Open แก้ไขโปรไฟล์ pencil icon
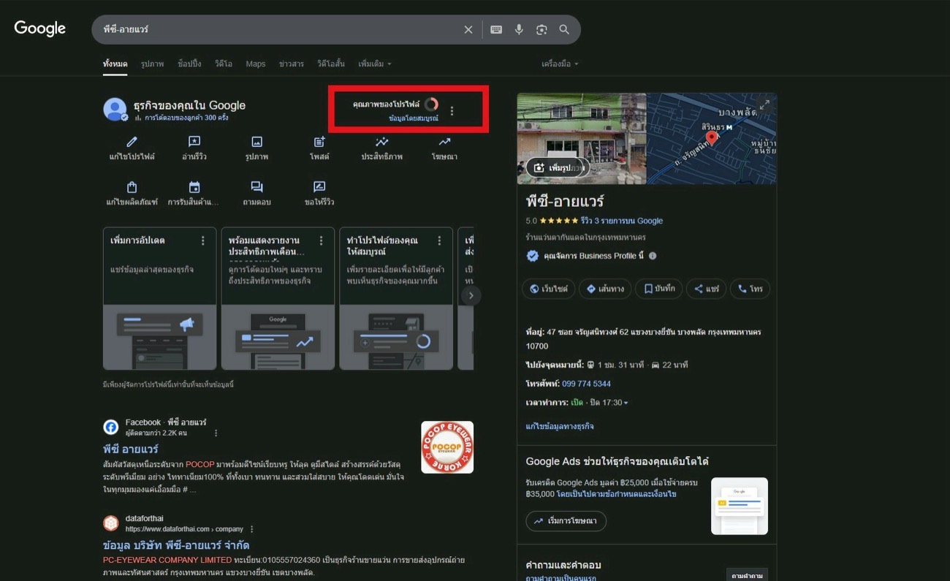Screen dimensions: 950x581 (x=132, y=142)
